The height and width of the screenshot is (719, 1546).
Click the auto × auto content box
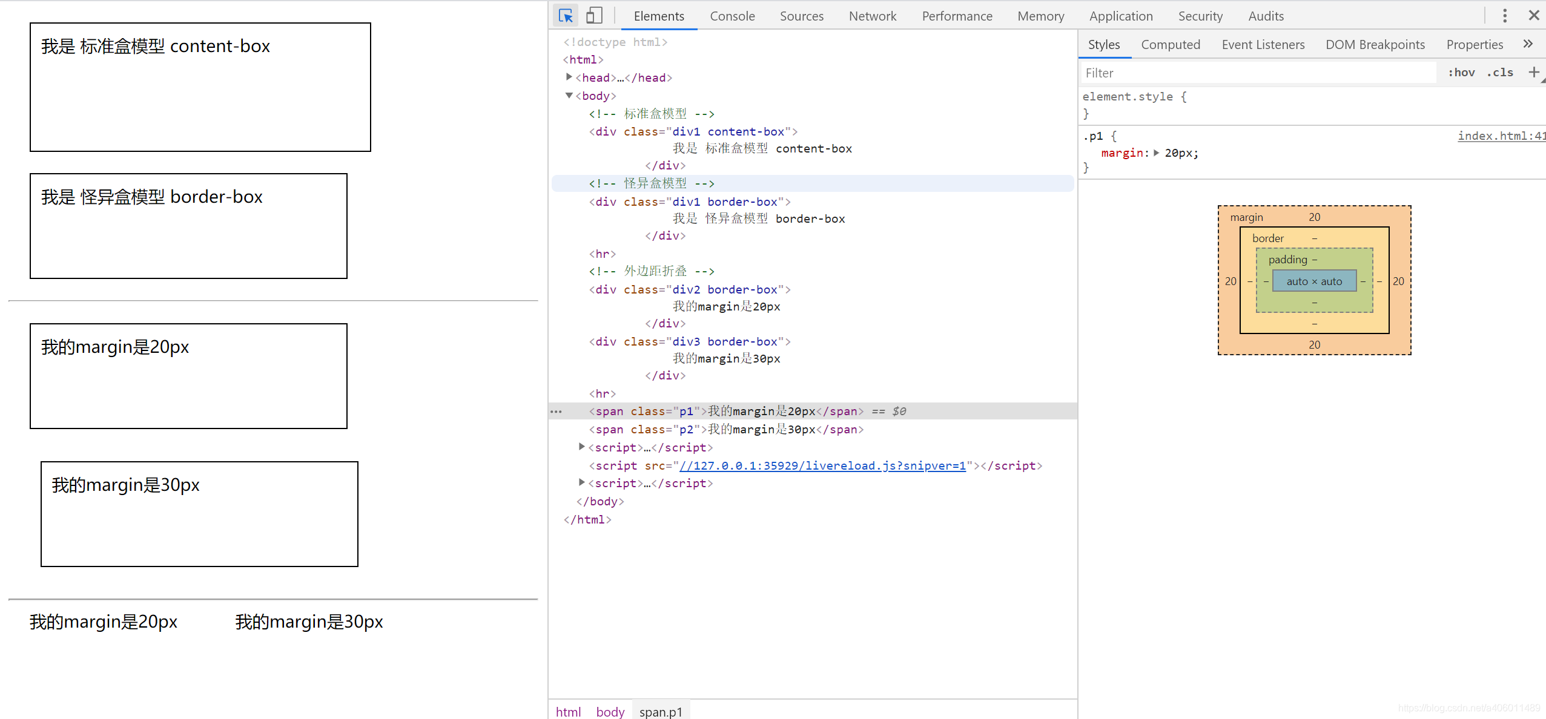point(1314,281)
